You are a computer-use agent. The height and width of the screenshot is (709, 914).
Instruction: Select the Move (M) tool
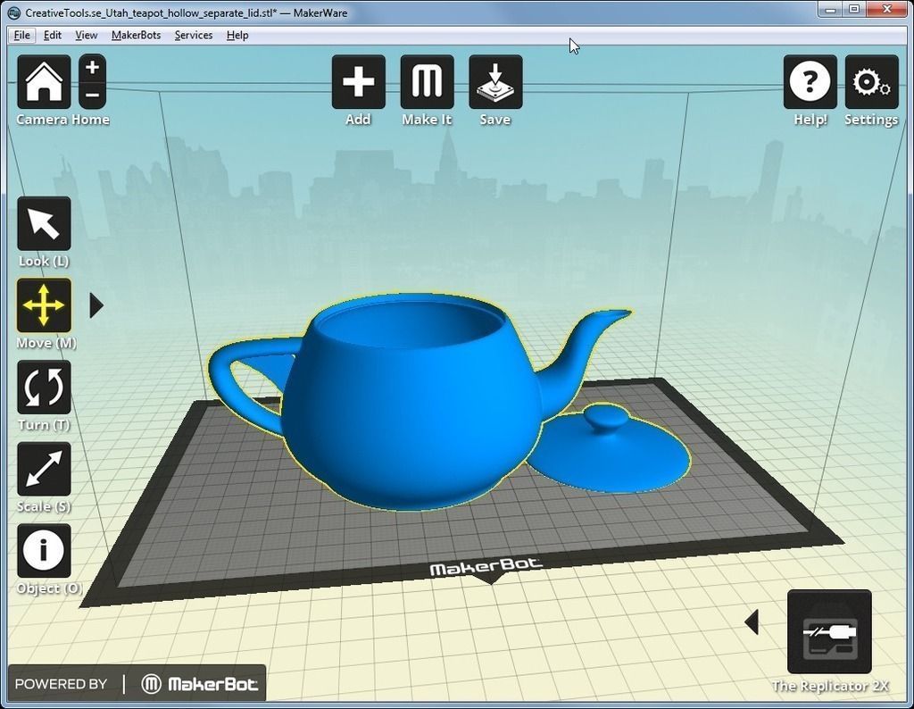45,304
